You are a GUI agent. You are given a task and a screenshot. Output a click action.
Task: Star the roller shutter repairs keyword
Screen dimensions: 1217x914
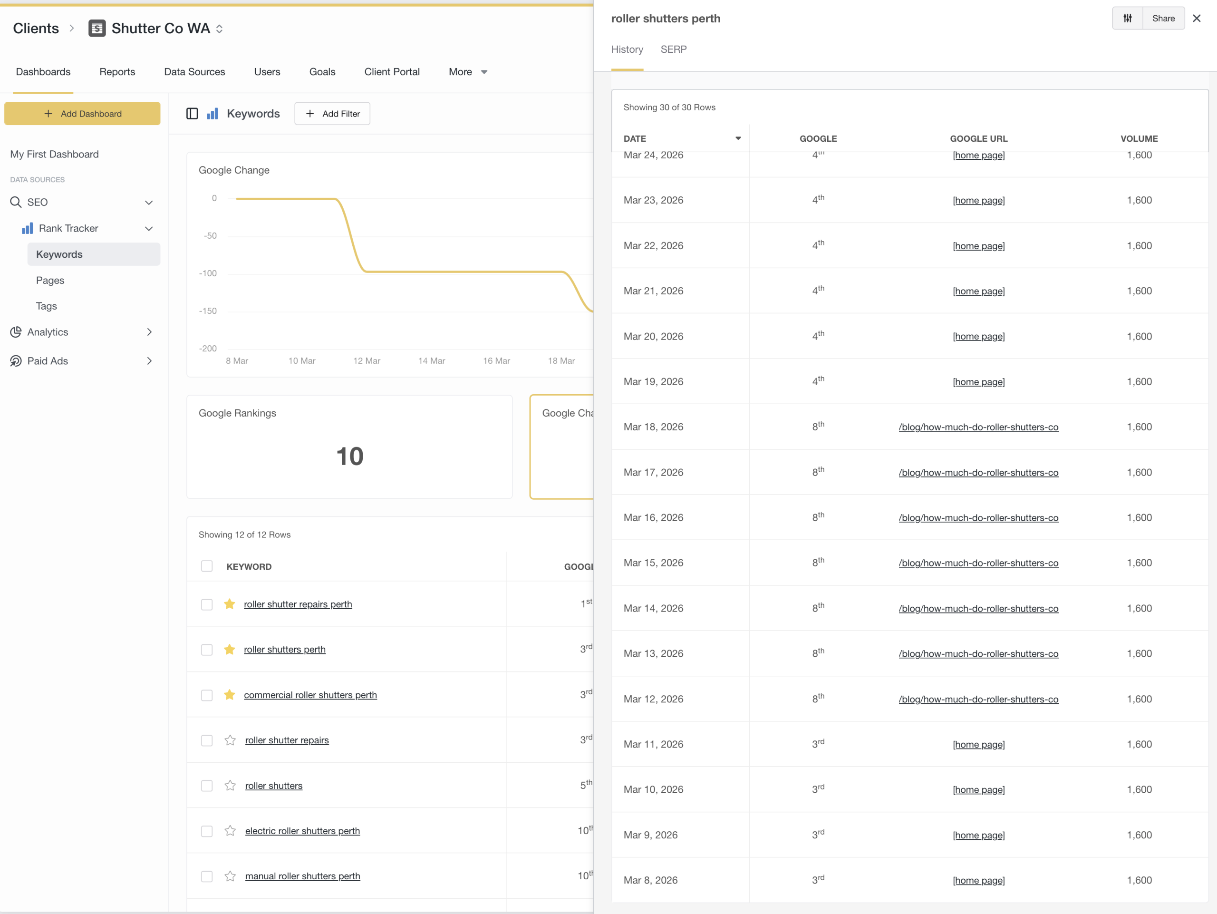pyautogui.click(x=230, y=740)
